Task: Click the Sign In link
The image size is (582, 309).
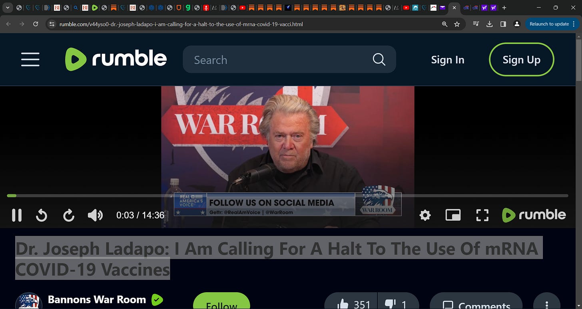Action: (448, 60)
